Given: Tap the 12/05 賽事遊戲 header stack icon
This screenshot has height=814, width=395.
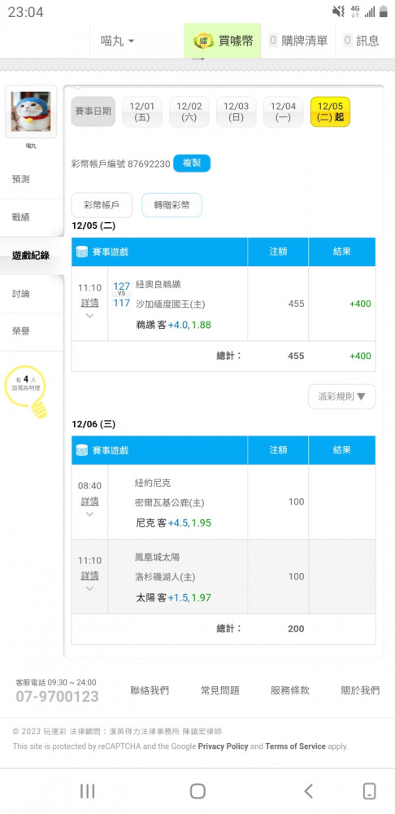Looking at the screenshot, I should click(82, 252).
